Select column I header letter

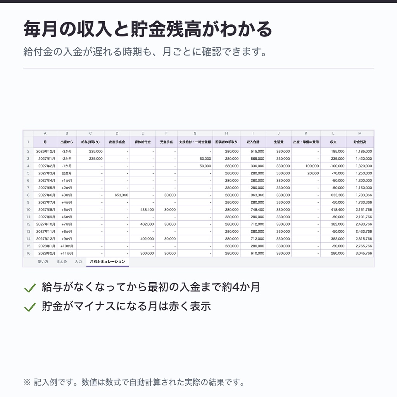253,133
